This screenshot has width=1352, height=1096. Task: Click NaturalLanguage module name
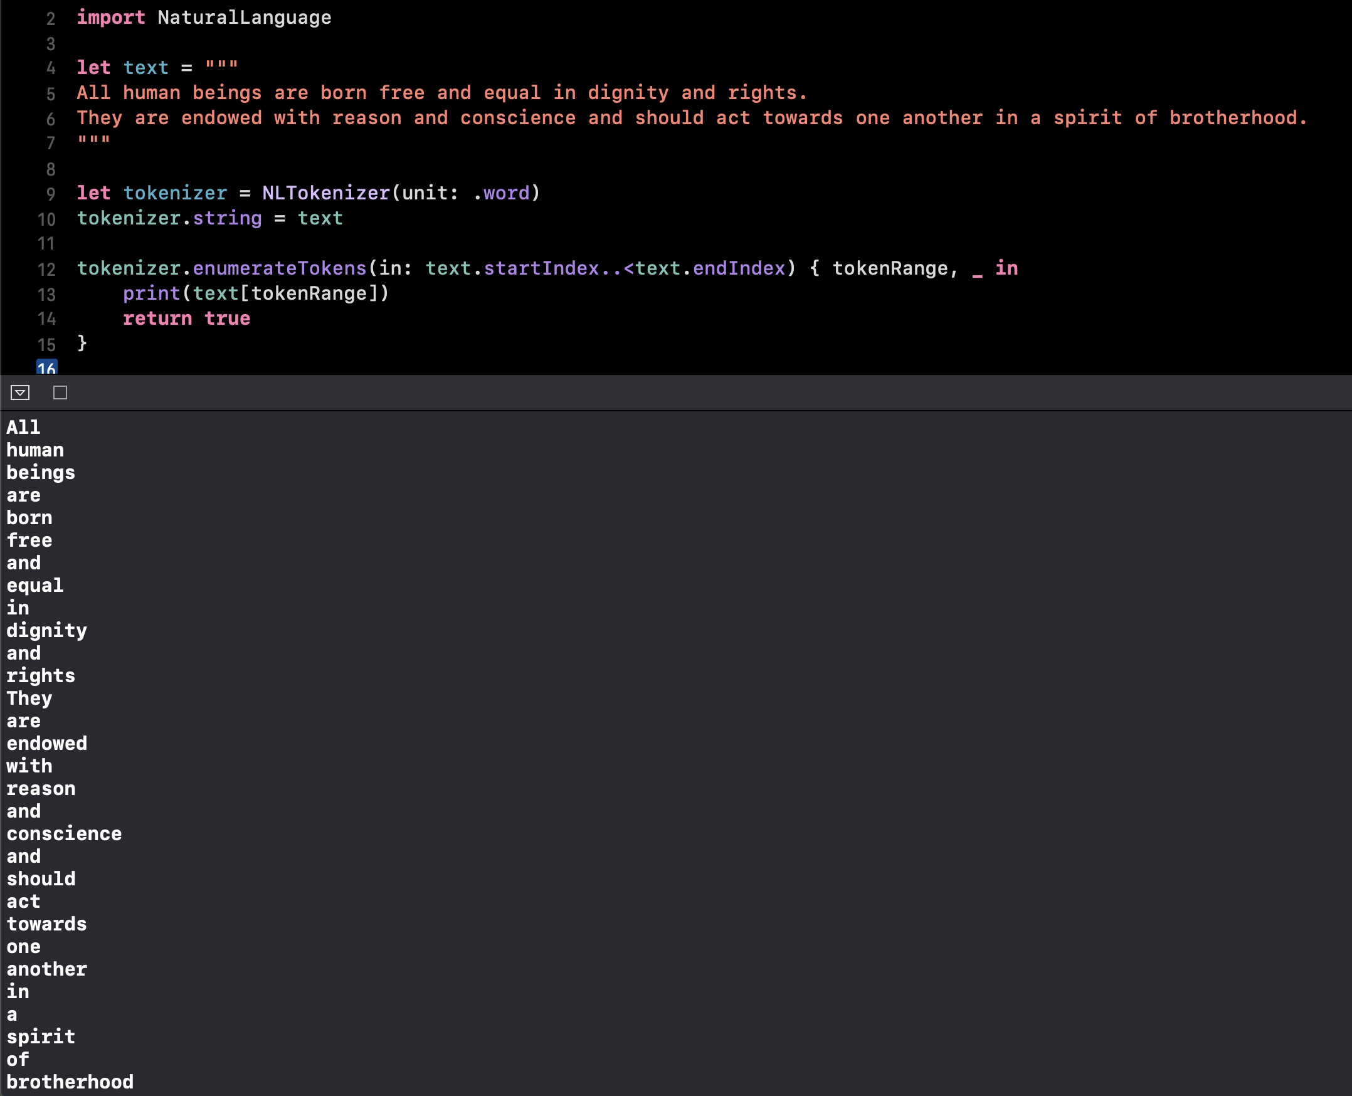244,18
